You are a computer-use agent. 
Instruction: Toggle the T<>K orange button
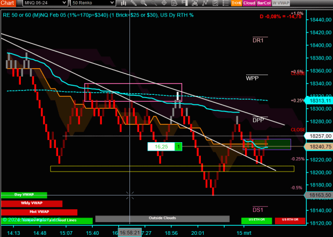tap(237, 3)
